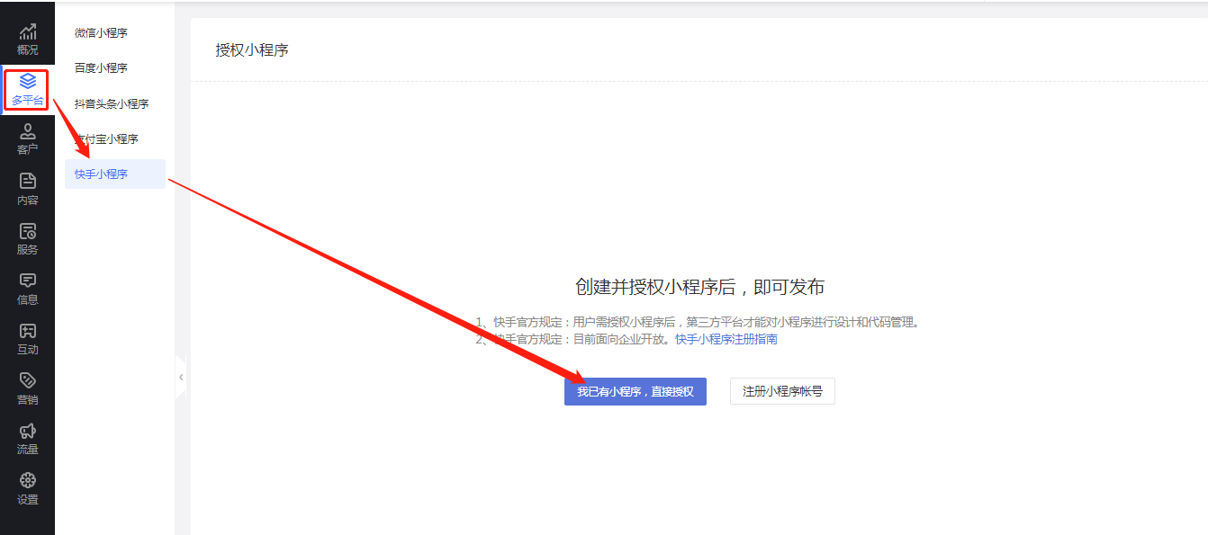This screenshot has width=1208, height=535.
Task: Collapse the submenu sidebar with arrow handle
Action: [x=180, y=378]
